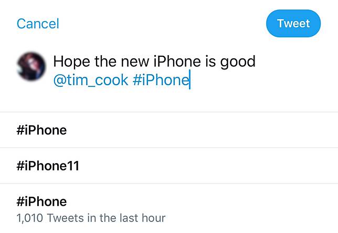Click the word 'is' in the tweet text
The height and width of the screenshot is (233, 338).
(x=210, y=62)
